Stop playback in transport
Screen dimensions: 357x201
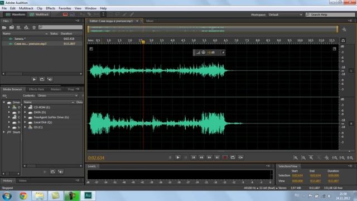pos(170,157)
